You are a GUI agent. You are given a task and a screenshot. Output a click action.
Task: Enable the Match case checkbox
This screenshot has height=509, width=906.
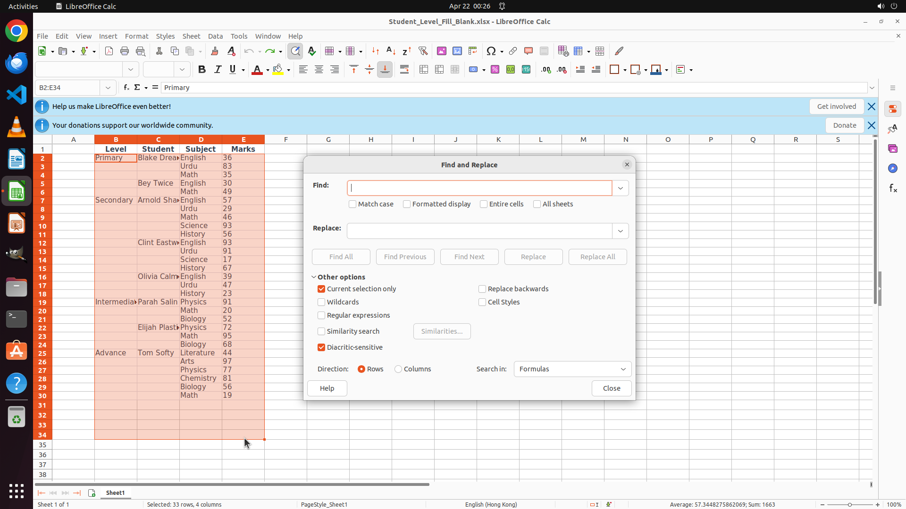[x=352, y=204]
